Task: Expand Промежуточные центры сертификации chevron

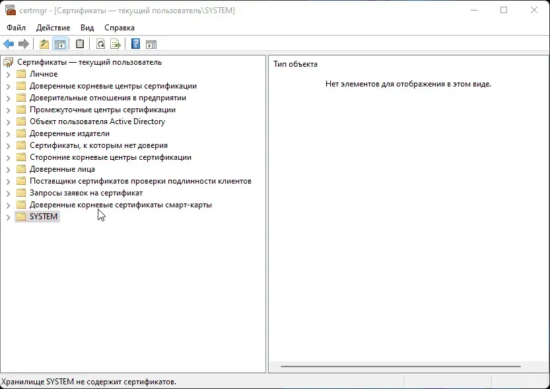Action: pyautogui.click(x=8, y=110)
